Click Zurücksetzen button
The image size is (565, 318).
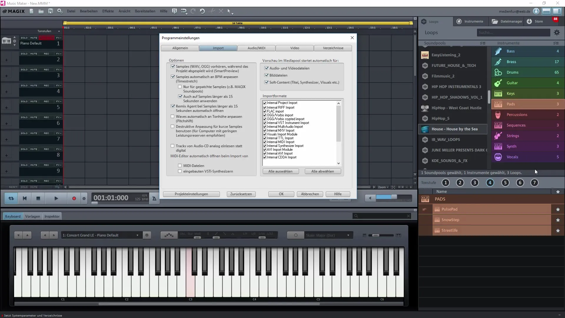click(241, 194)
